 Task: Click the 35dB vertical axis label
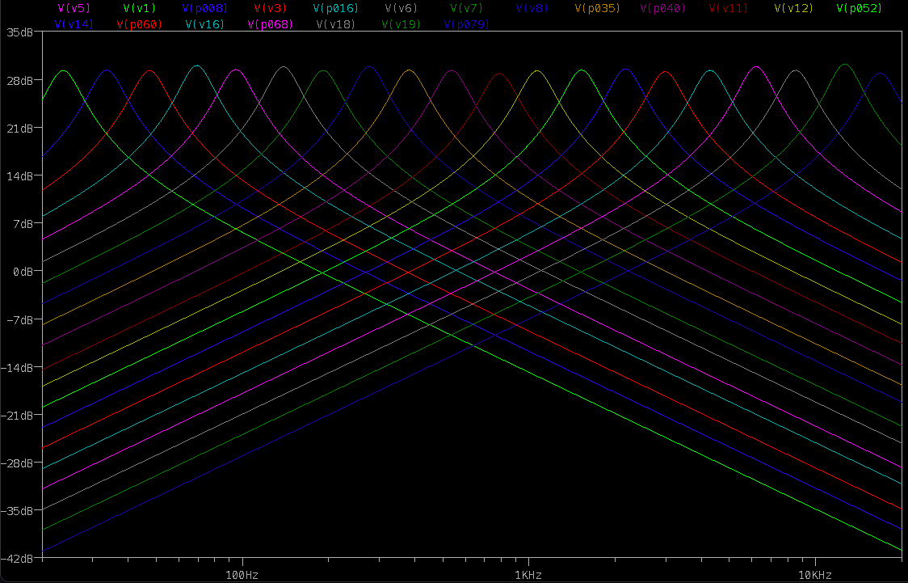(x=19, y=32)
